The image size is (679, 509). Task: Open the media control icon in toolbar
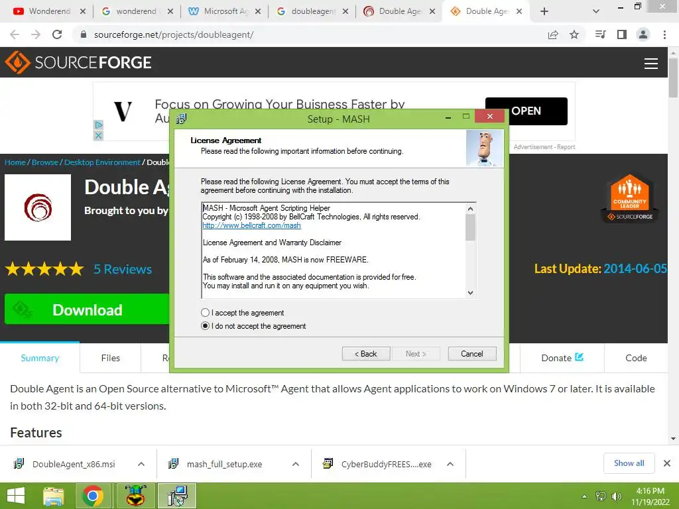click(x=600, y=34)
